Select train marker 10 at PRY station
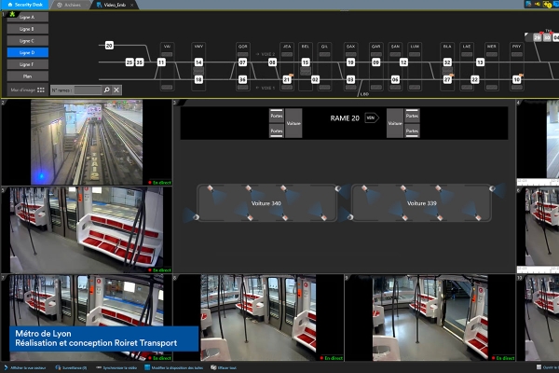The image size is (559, 373). (517, 79)
